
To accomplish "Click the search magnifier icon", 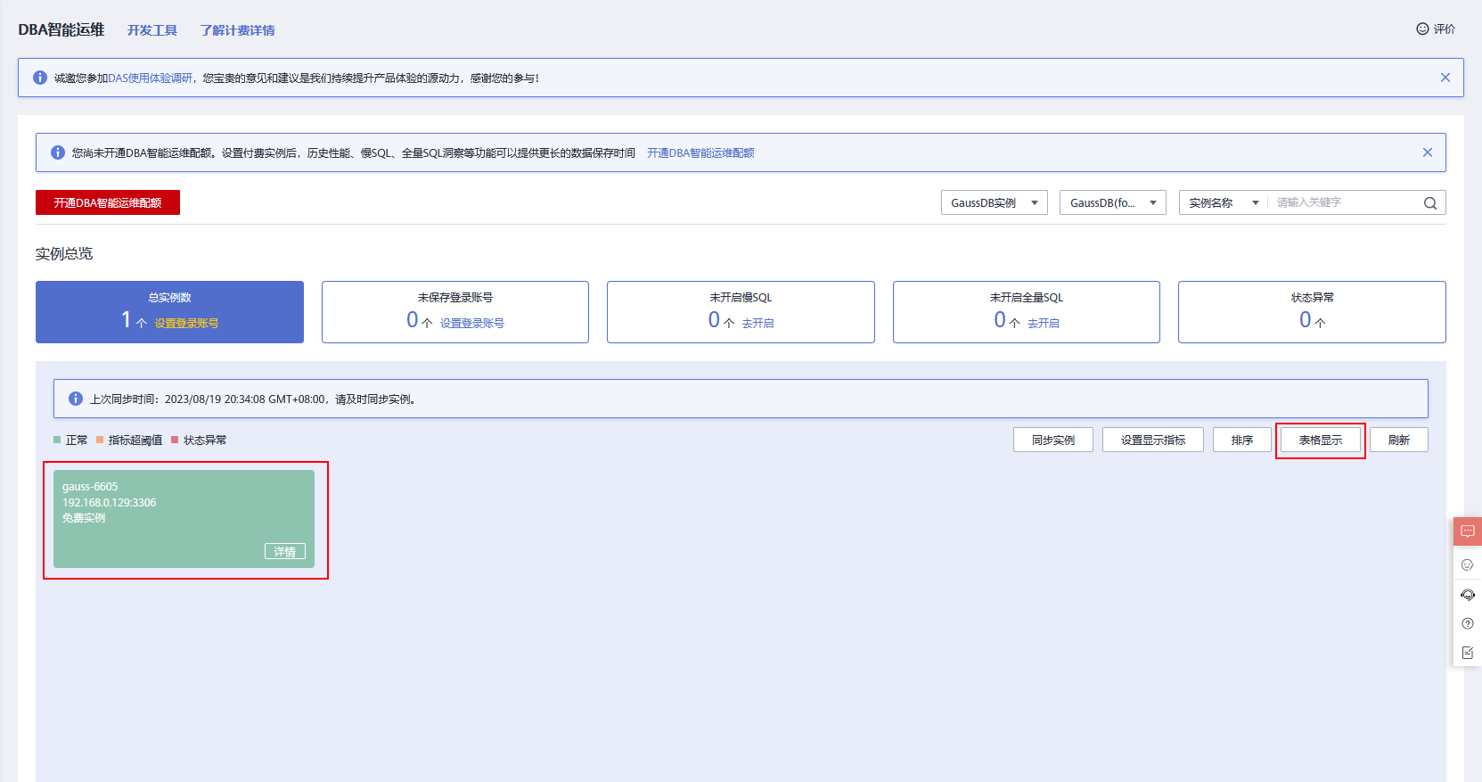I will click(1430, 203).
